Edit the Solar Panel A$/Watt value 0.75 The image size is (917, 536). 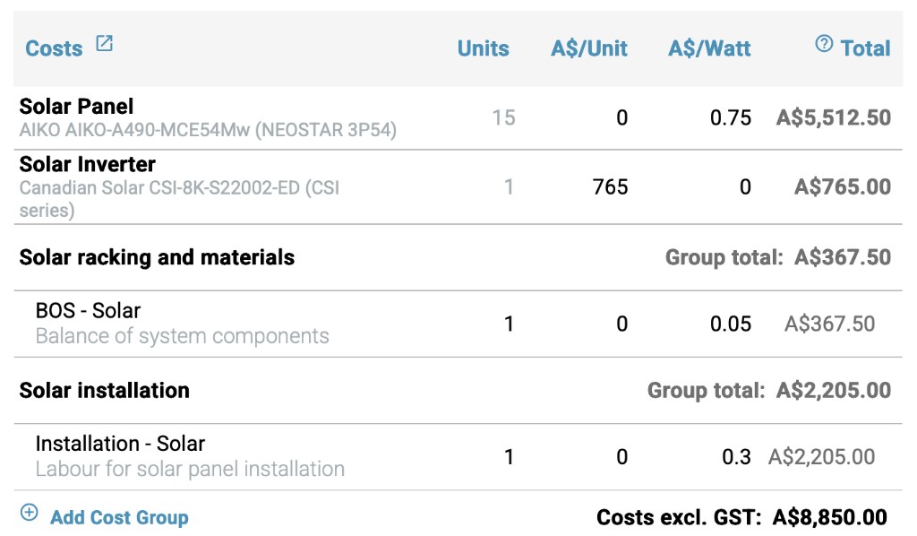pyautogui.click(x=731, y=117)
